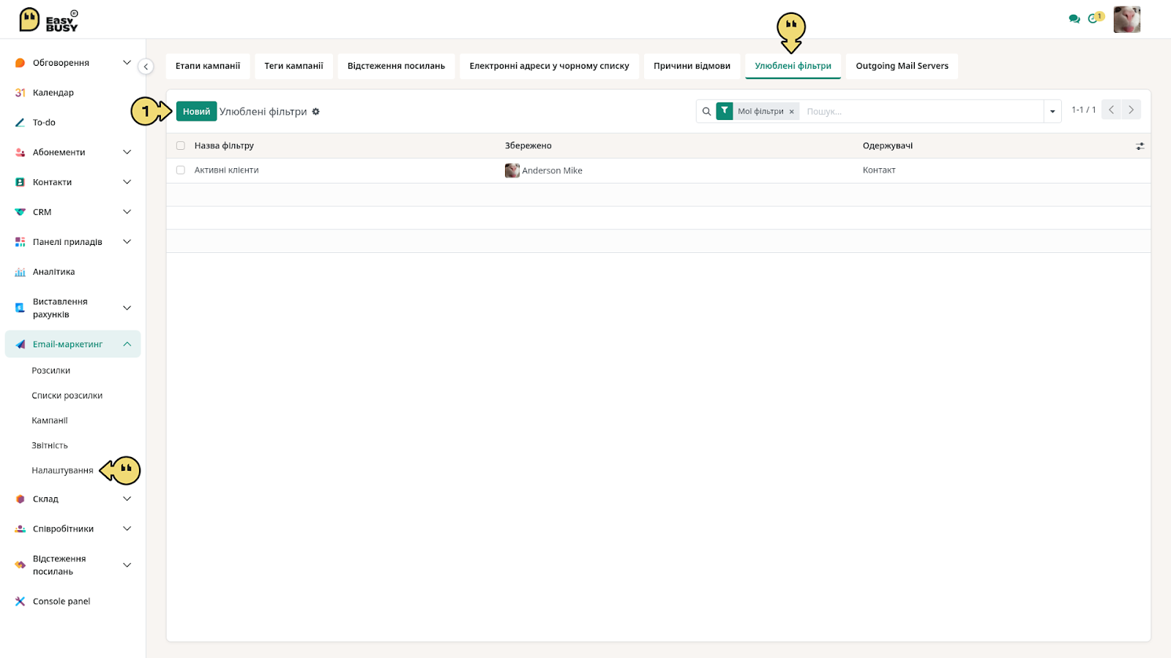Viewport: 1171px width, 658px height.
Task: Go to previous page of records
Action: pos(1111,110)
